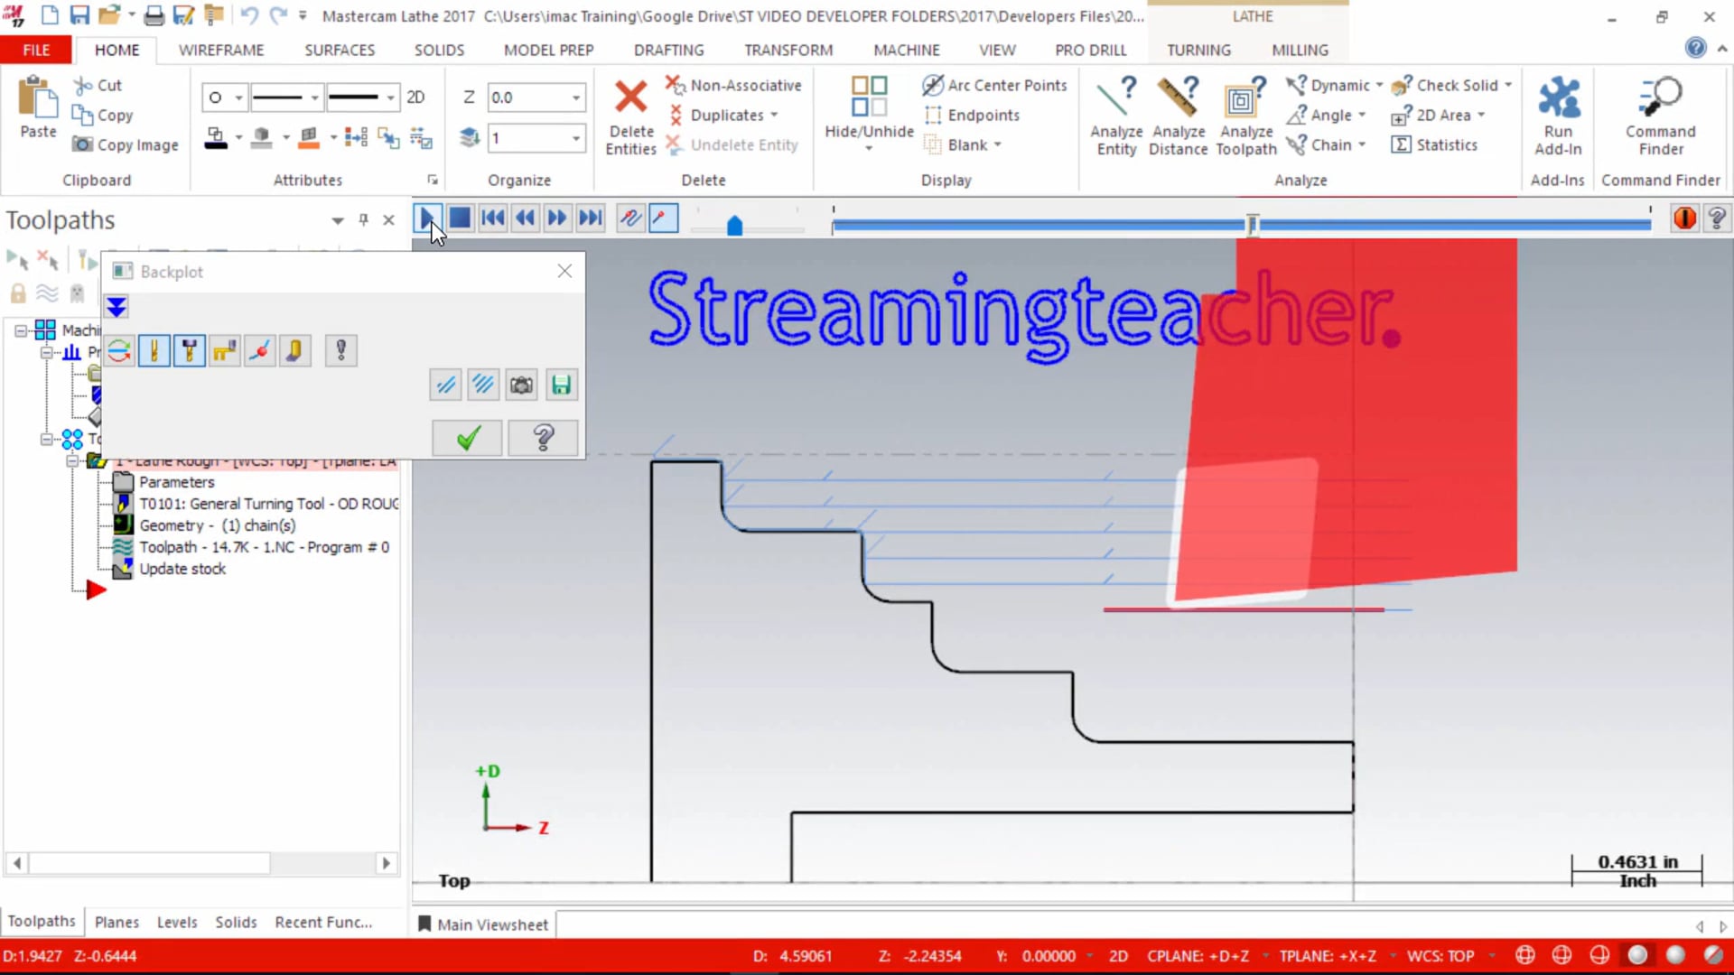Viewport: 1734px width, 975px height.
Task: Select the Step Forward backplot icon
Action: tap(556, 218)
